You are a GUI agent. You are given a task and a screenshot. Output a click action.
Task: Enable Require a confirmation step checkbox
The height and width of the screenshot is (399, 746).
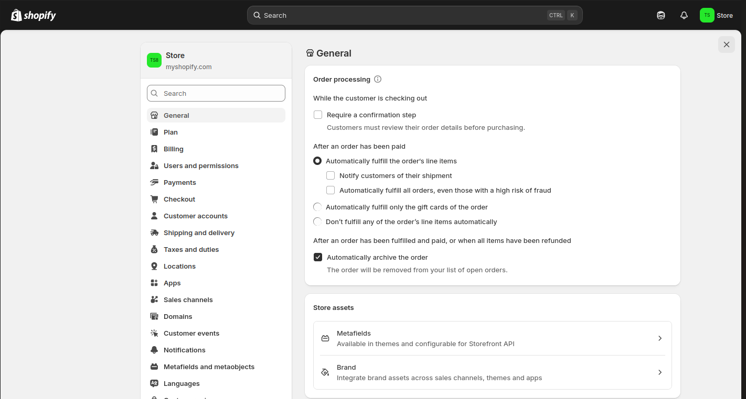pos(318,115)
